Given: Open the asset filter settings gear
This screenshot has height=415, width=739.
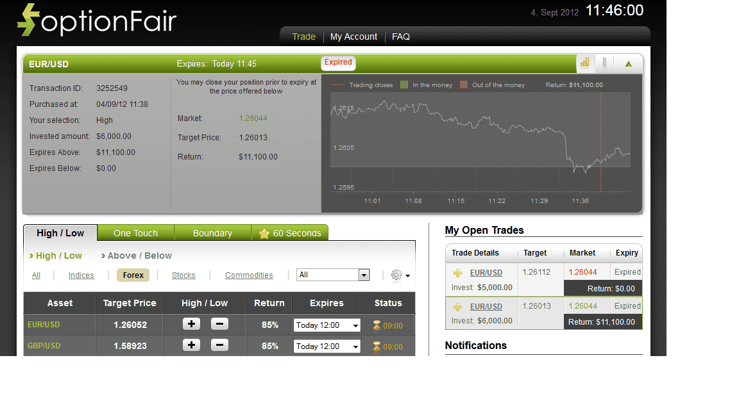Looking at the screenshot, I should pos(396,275).
